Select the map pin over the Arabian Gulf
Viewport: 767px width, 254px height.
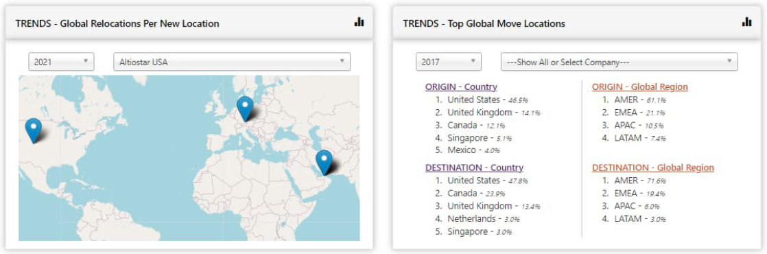click(x=324, y=163)
